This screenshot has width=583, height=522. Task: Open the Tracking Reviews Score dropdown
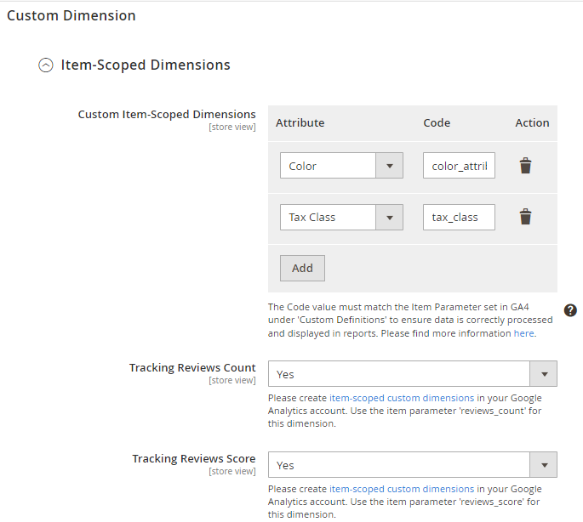(x=412, y=465)
